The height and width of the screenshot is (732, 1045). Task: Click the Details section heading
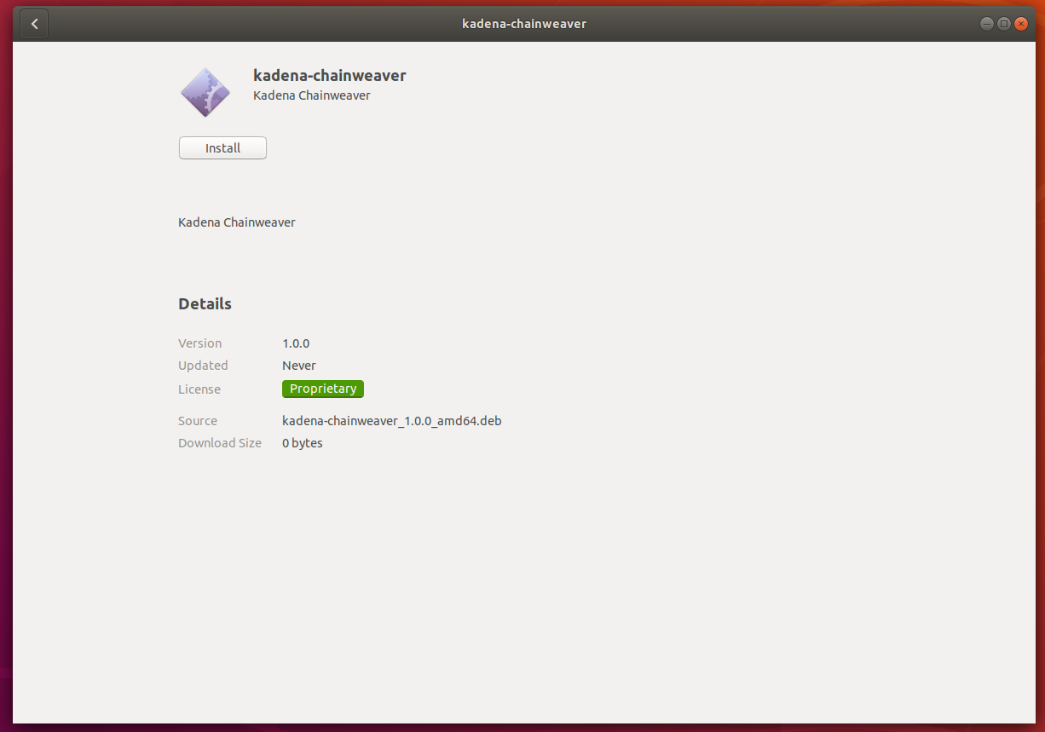pyautogui.click(x=205, y=304)
